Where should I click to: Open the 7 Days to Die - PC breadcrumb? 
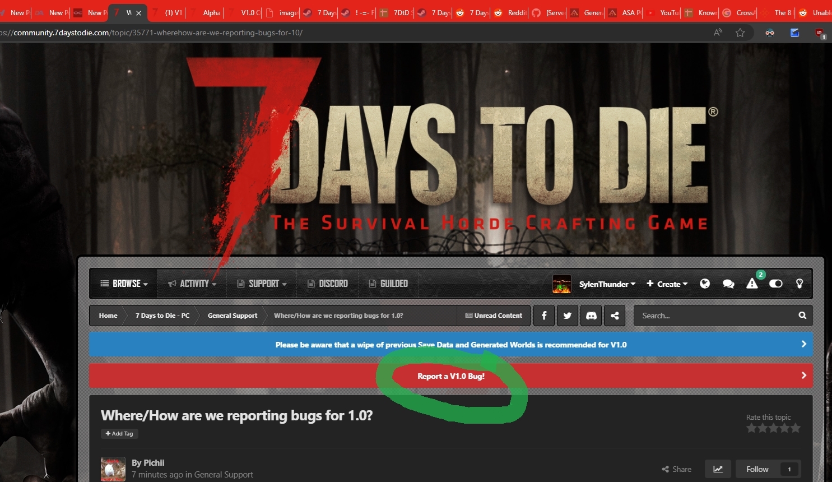pyautogui.click(x=162, y=316)
